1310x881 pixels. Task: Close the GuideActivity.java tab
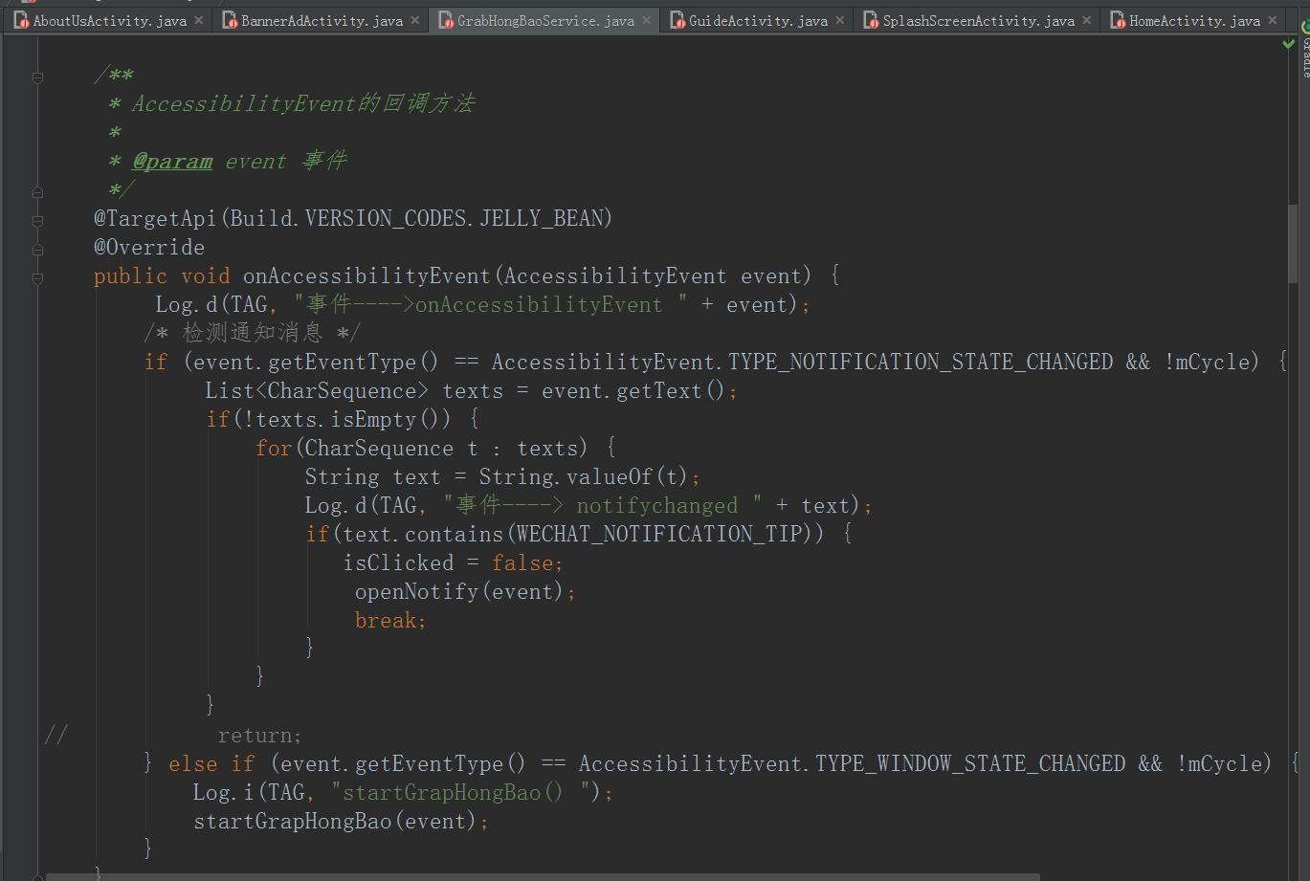pyautogui.click(x=839, y=19)
